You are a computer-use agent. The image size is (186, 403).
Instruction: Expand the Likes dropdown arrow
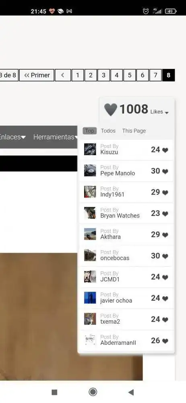coord(167,113)
